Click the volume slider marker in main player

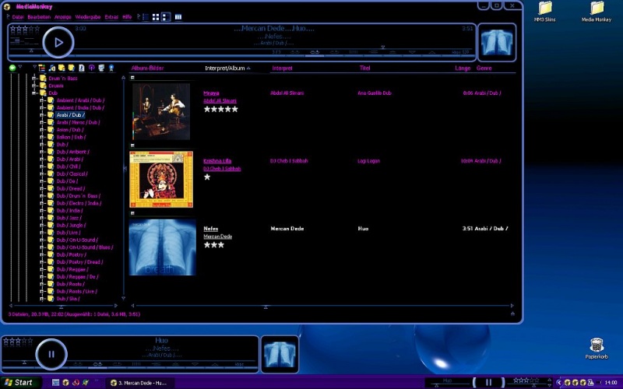[x=31, y=51]
